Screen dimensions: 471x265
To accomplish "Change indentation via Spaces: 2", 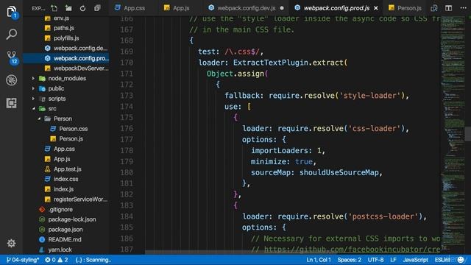I will click(x=349, y=260).
